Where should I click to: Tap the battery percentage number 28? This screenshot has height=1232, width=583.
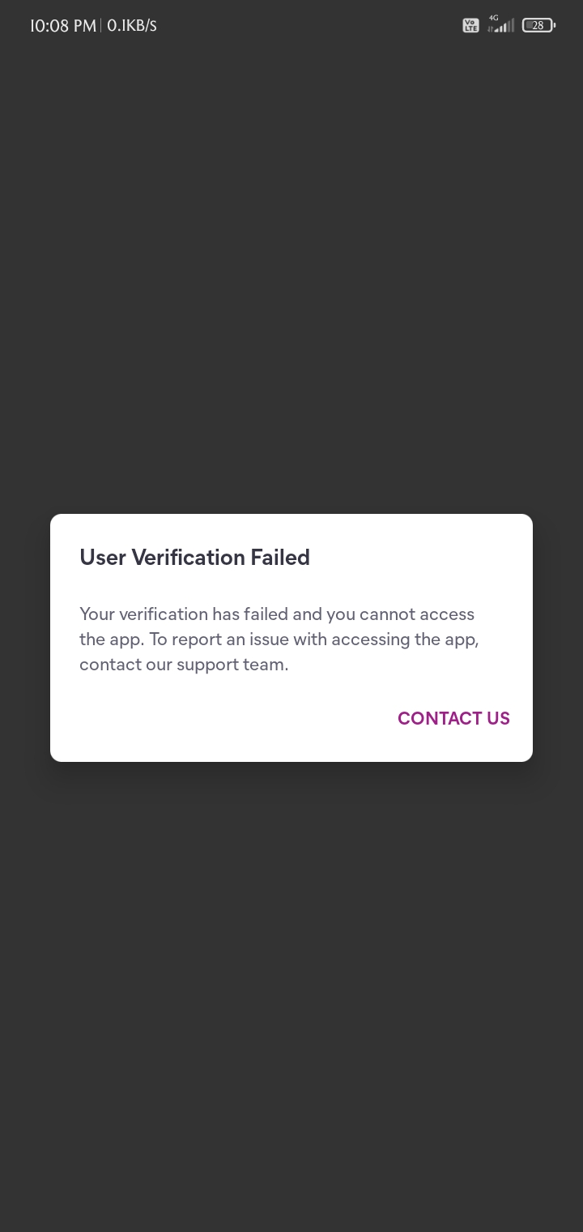[x=538, y=26]
